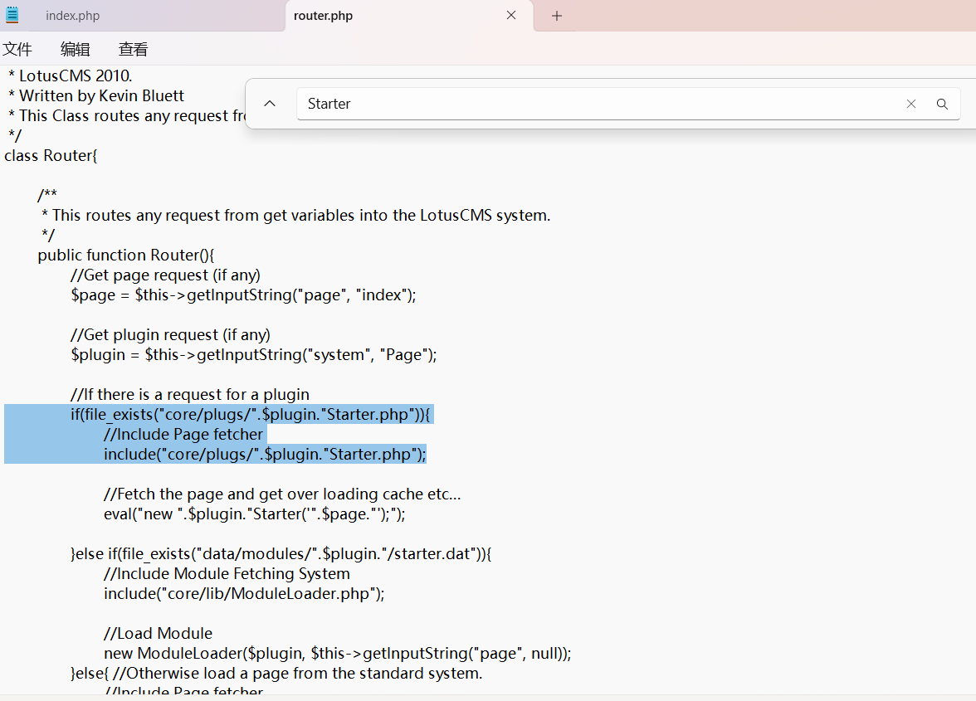Open the 编辑 menu
Viewport: 976px width, 701px height.
pyautogui.click(x=76, y=49)
